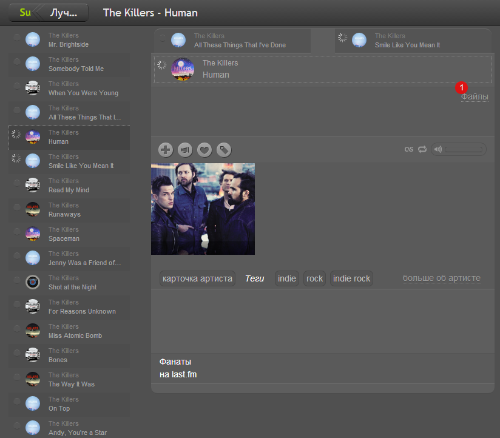This screenshot has height=438, width=500.
Task: Play The Way It Was track title
Action: (72, 384)
